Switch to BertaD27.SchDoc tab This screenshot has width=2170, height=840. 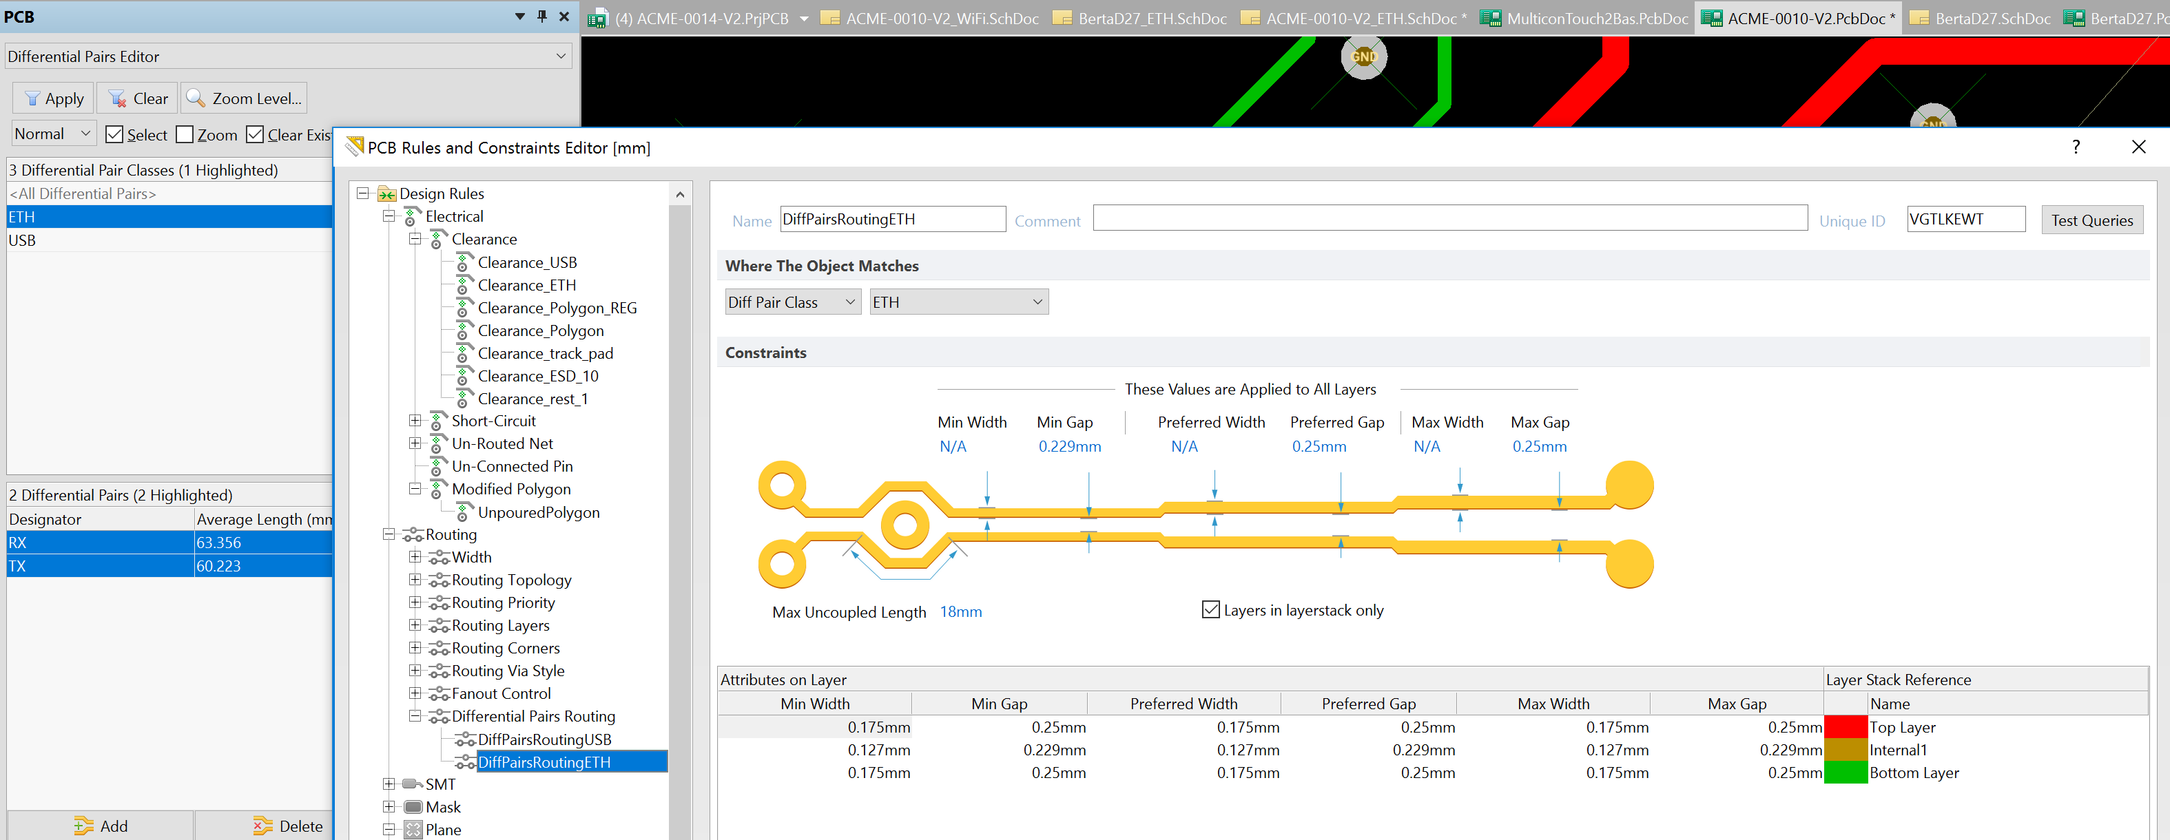pyautogui.click(x=1980, y=18)
